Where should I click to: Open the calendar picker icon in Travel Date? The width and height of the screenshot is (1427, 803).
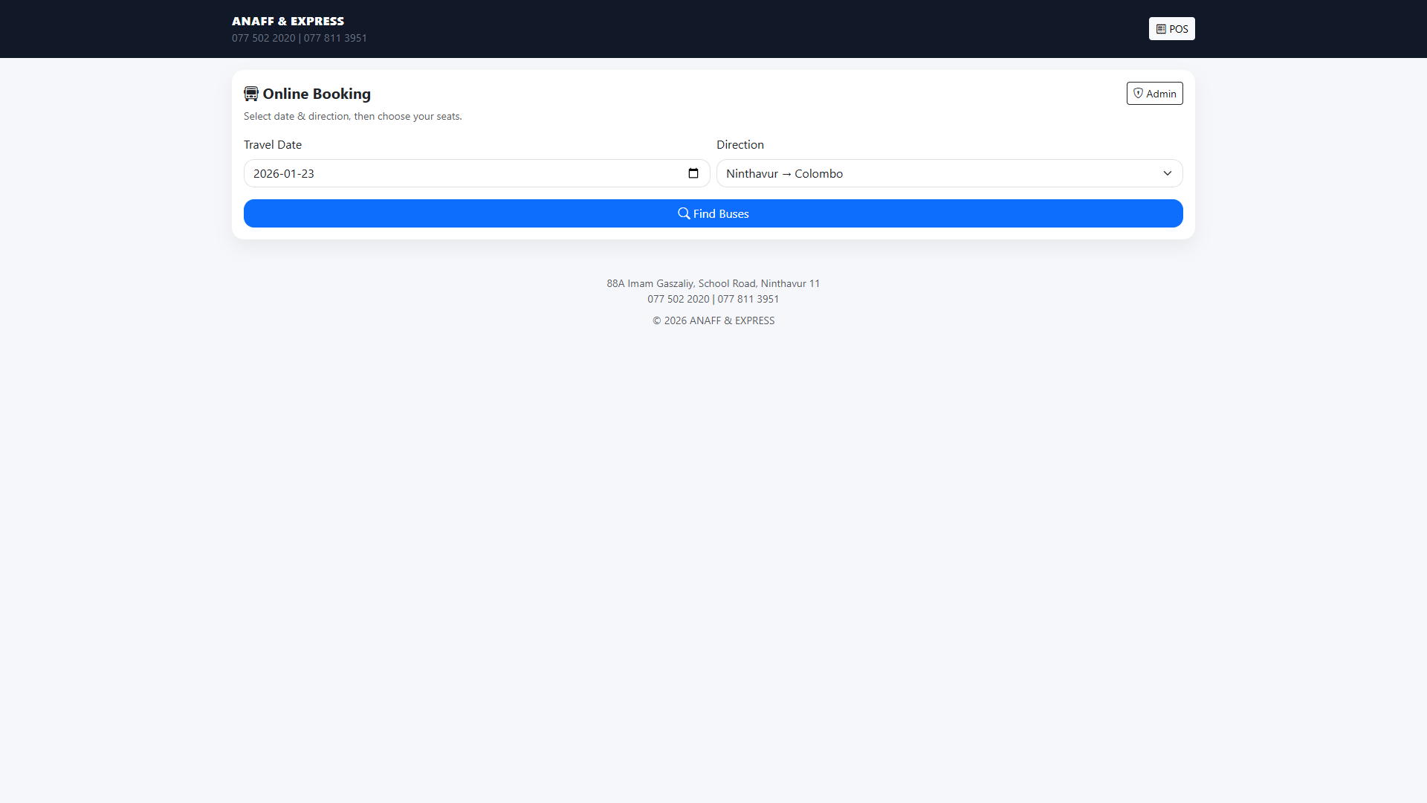[693, 173]
